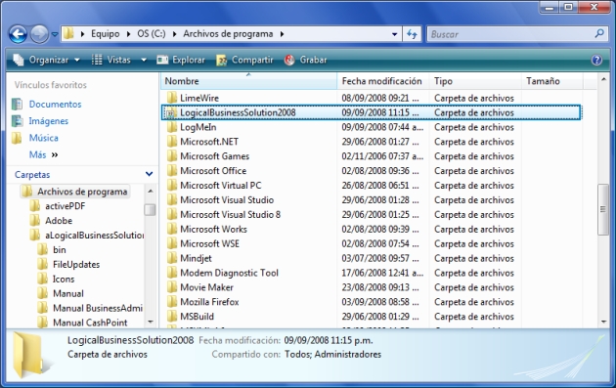The height and width of the screenshot is (388, 616).
Task: Click the Modem Diagnostic Tool folder icon
Action: [172, 273]
